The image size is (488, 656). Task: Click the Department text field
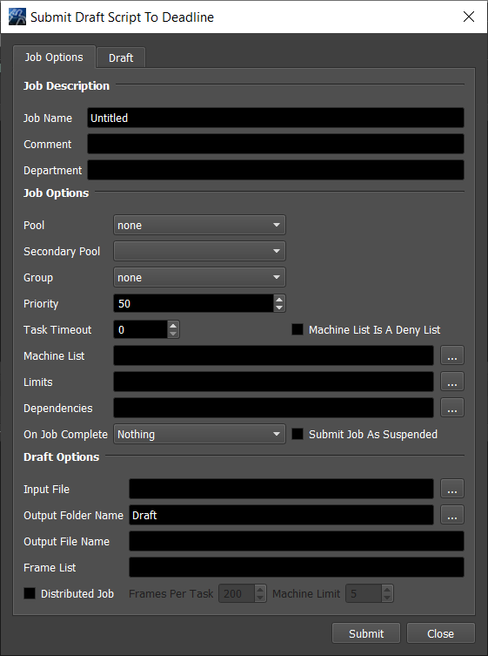click(x=276, y=170)
